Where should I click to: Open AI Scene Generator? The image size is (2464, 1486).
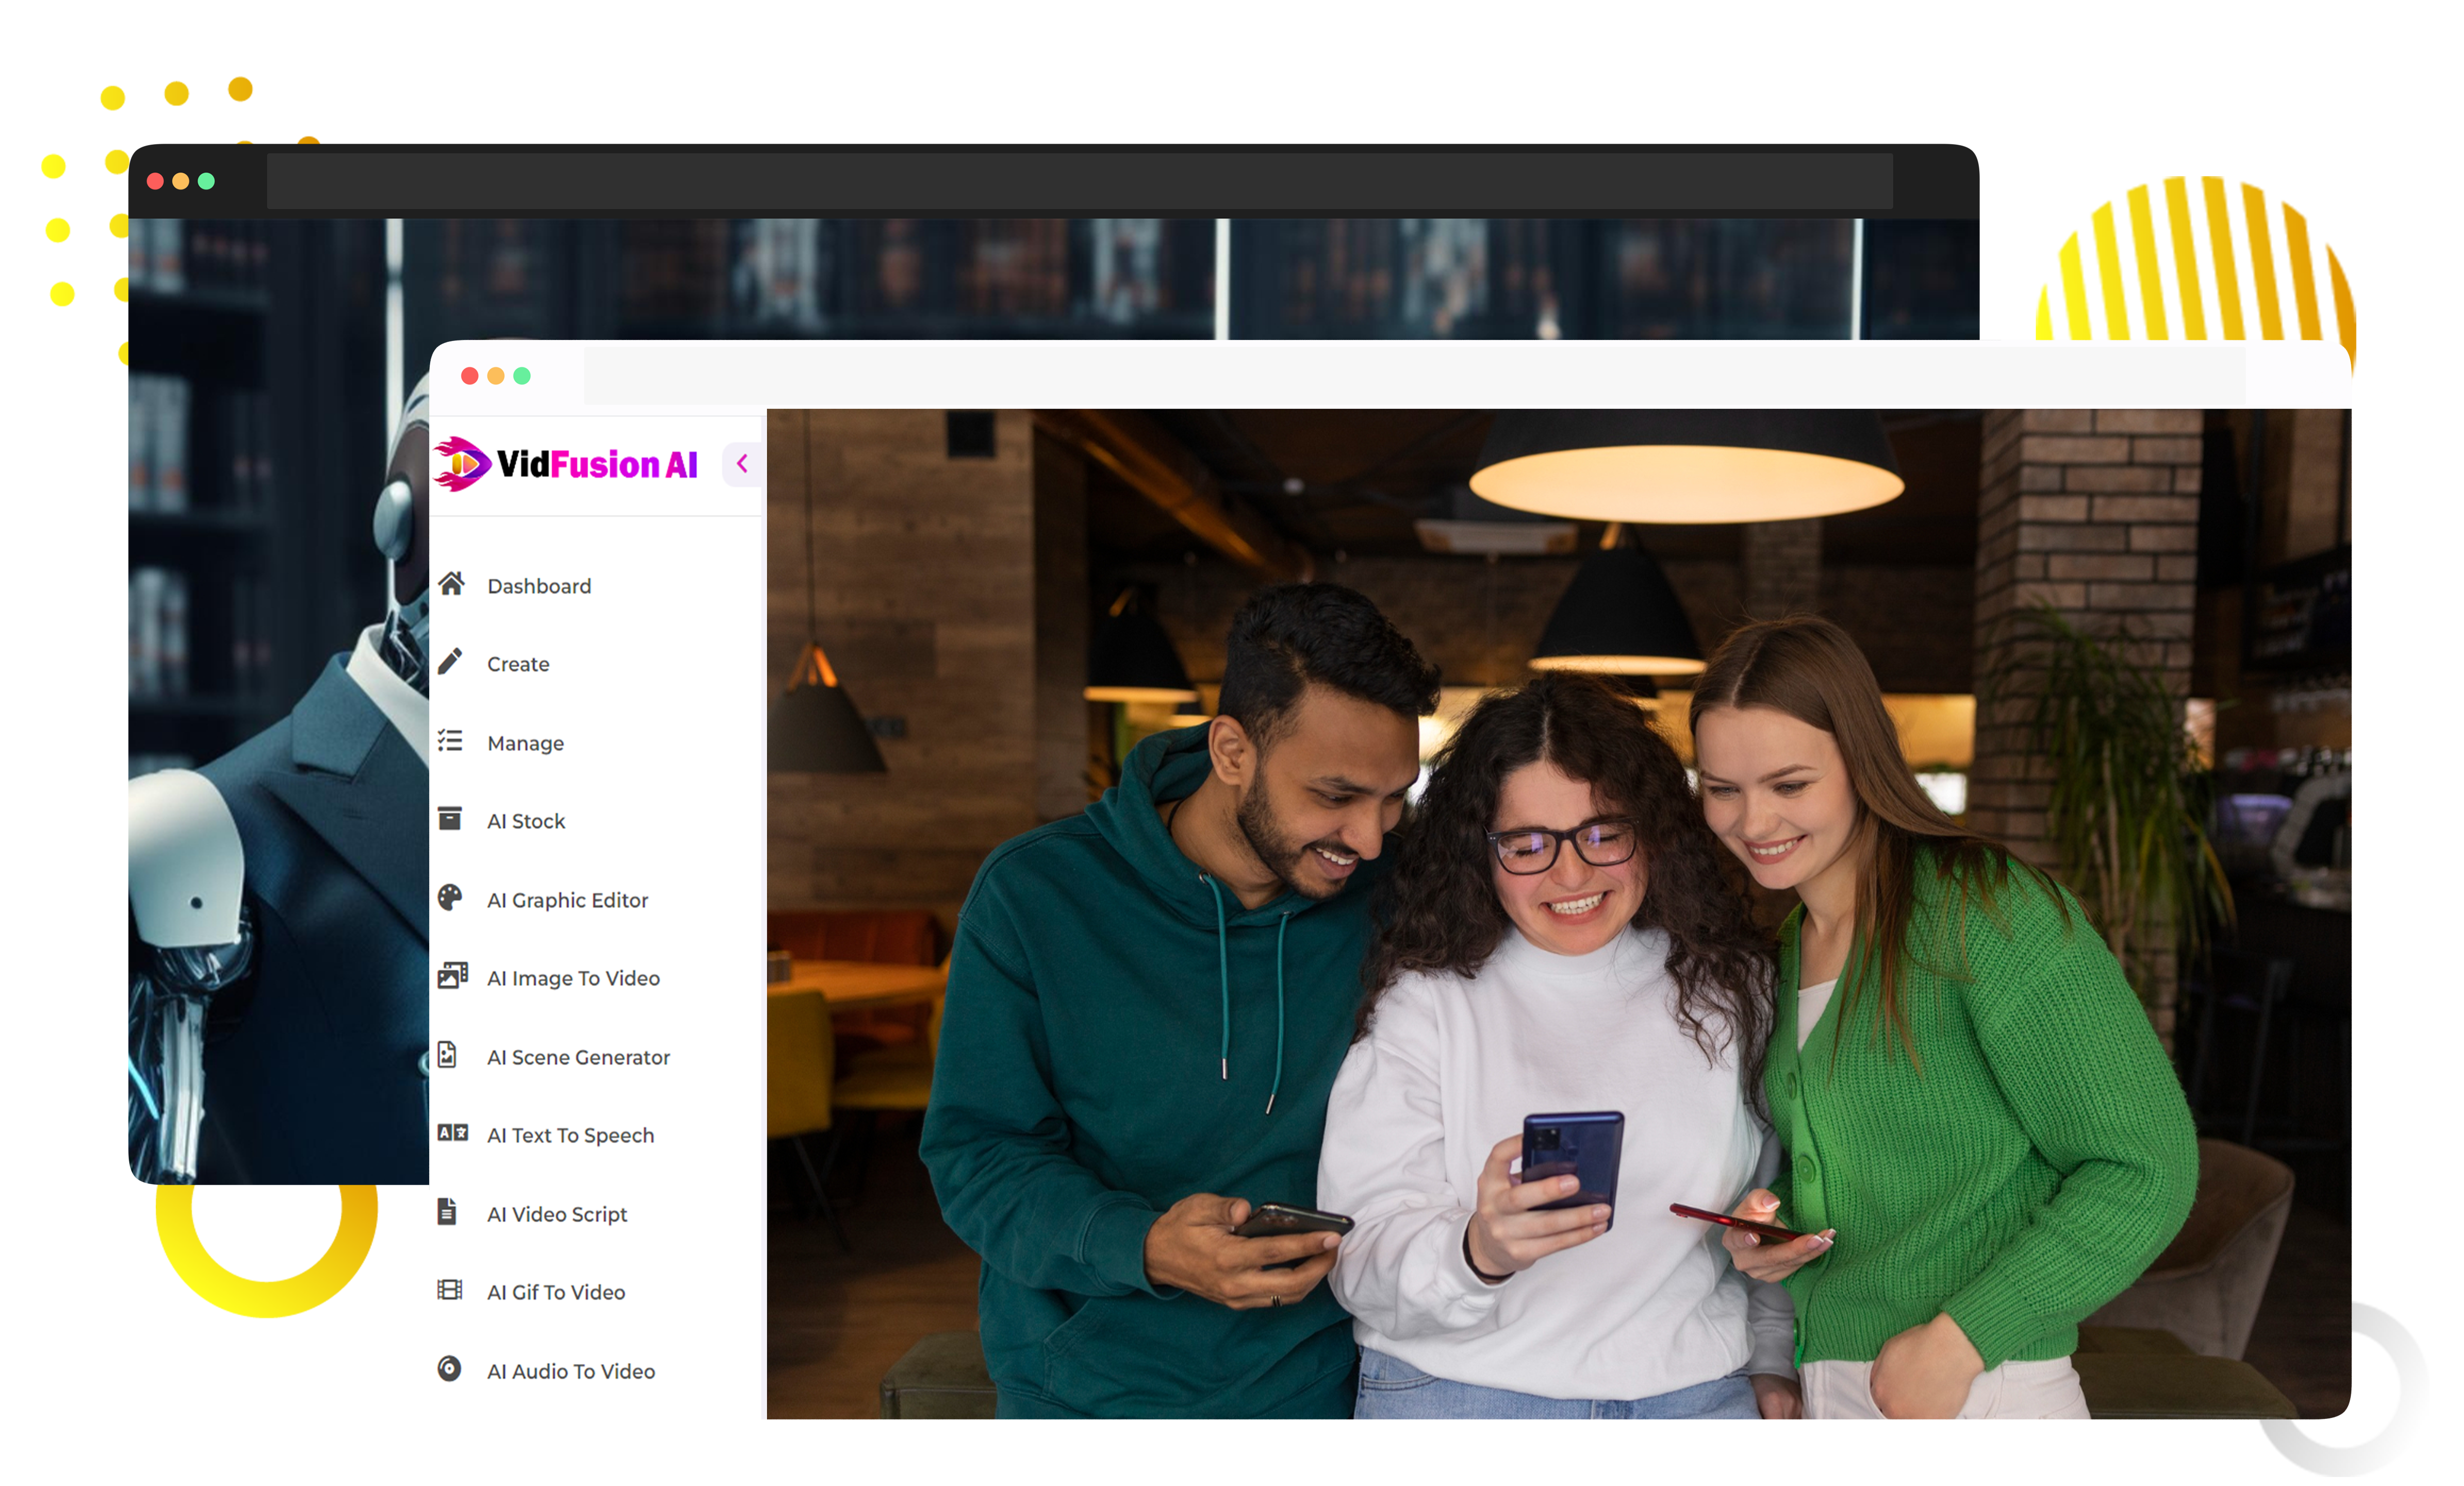579,1057
